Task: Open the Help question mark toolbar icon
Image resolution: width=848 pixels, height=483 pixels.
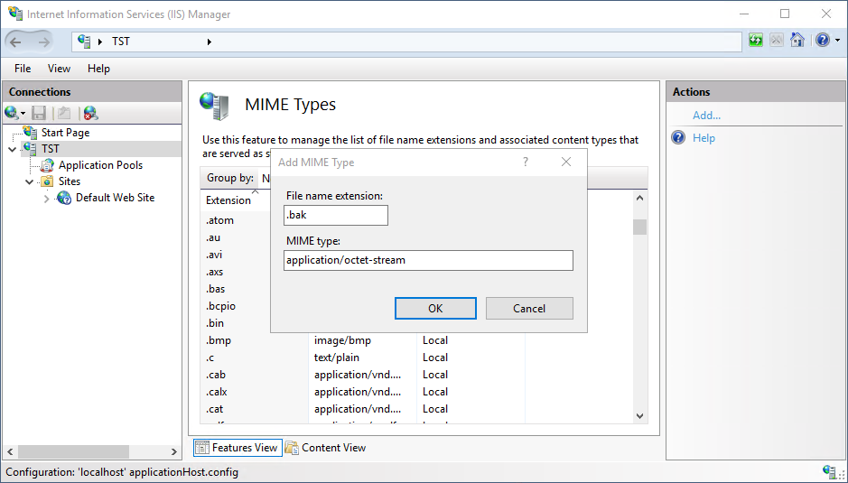Action: pos(823,40)
